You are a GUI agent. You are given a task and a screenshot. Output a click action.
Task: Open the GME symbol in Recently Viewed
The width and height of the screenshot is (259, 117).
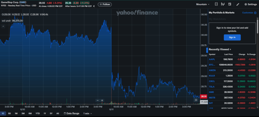point(211,92)
